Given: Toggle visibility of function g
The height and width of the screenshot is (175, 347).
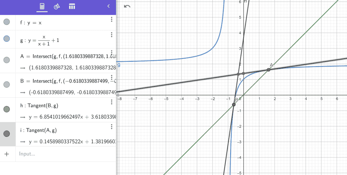Looking at the screenshot, I should pos(7,39).
